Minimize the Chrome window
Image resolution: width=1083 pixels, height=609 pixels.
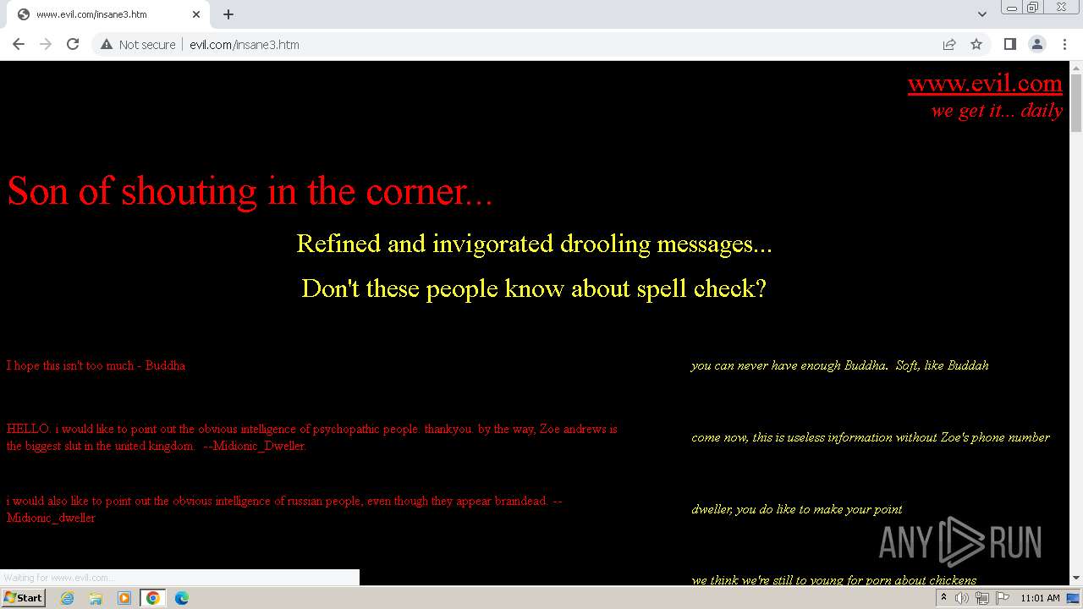tap(1012, 8)
